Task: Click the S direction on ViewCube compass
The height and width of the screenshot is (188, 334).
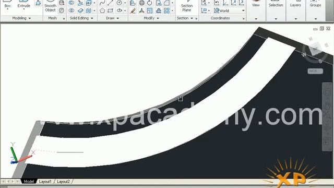Action: 320,61
